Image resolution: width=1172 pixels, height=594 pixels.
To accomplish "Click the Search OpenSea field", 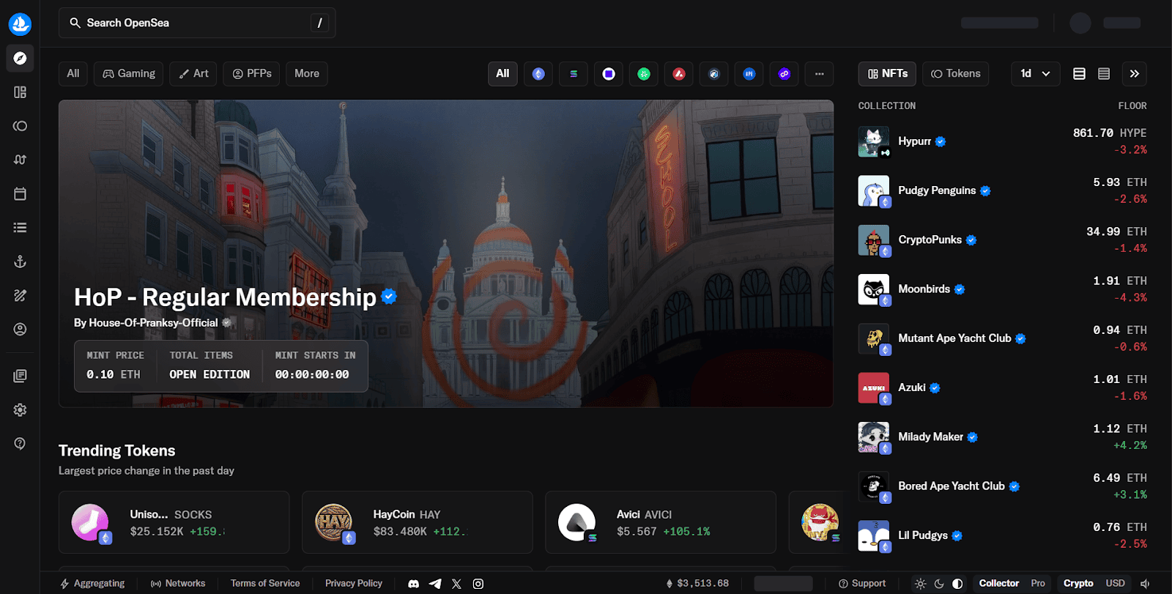I will pos(197,23).
